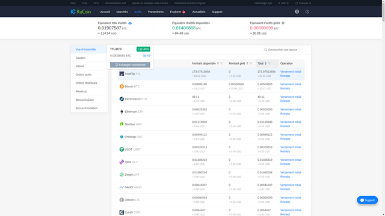
Task: Open Actualités in main navigation
Action: pos(199,12)
